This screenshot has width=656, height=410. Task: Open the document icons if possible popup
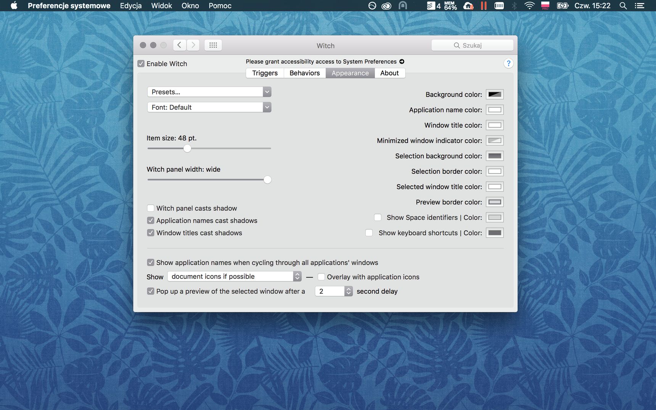[234, 277]
